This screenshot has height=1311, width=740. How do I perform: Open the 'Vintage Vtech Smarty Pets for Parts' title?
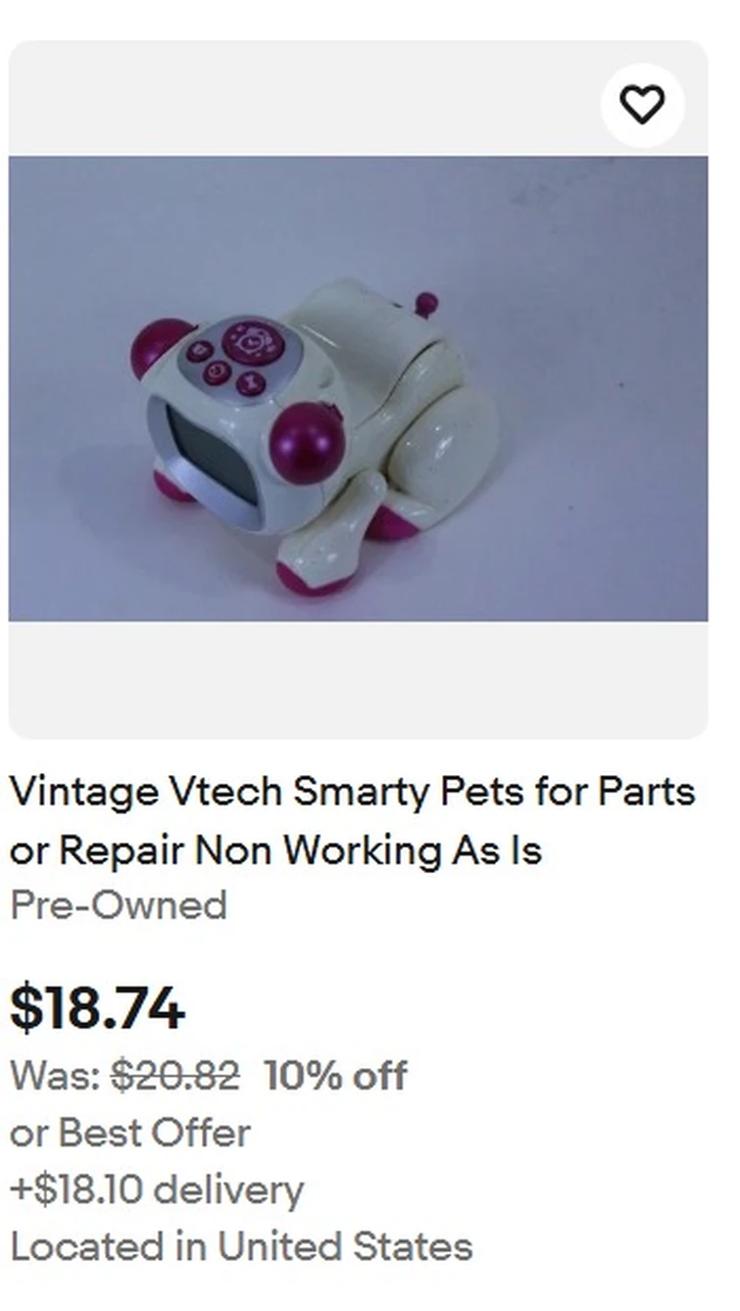click(353, 793)
